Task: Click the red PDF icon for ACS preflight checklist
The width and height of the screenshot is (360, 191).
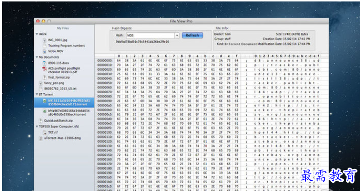Action: [44, 69]
